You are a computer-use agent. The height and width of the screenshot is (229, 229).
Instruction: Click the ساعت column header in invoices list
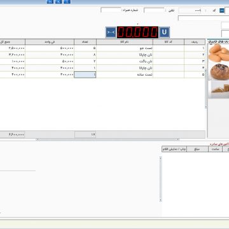click(215, 149)
